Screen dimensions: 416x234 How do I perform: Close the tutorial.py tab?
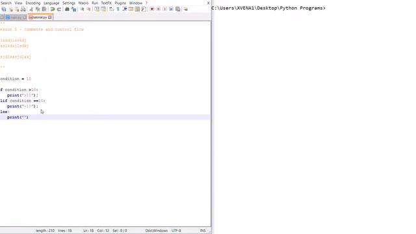(49, 18)
